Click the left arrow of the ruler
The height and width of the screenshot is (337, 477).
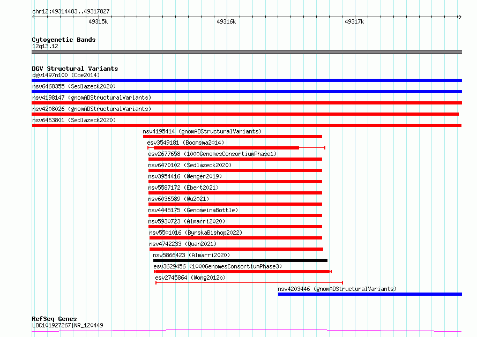(x=33, y=17)
